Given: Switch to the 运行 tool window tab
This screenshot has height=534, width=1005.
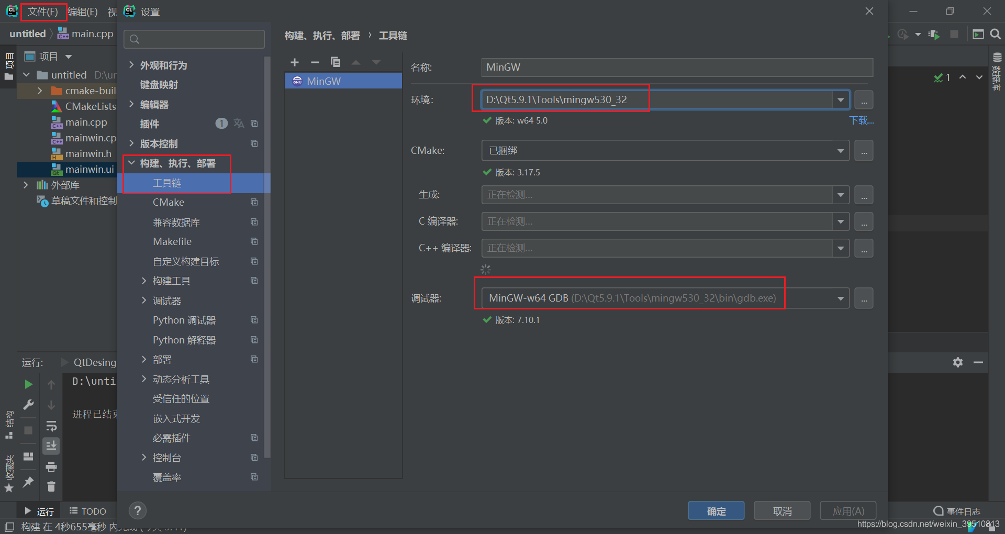Looking at the screenshot, I should click(39, 511).
